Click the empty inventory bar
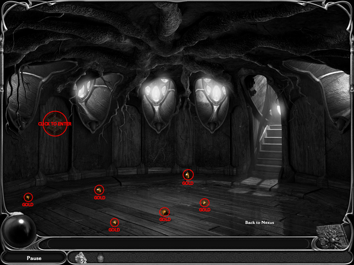The height and width of the screenshot is (265, 354). (x=177, y=244)
